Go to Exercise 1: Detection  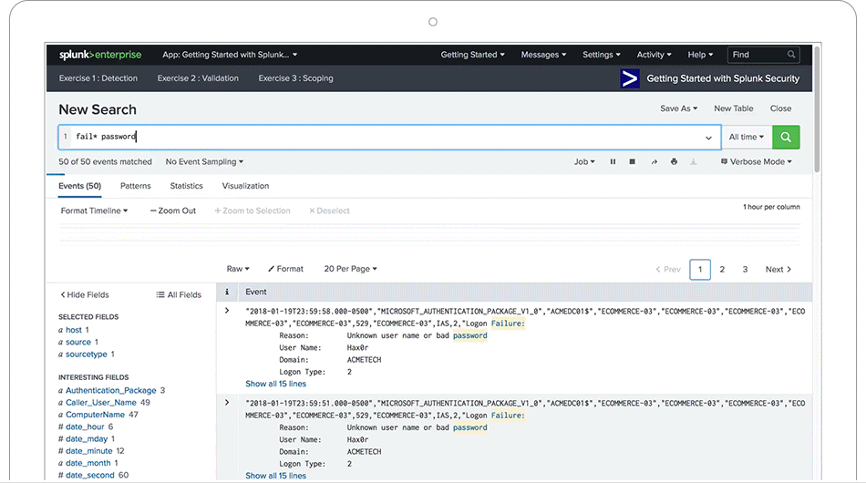click(x=98, y=78)
